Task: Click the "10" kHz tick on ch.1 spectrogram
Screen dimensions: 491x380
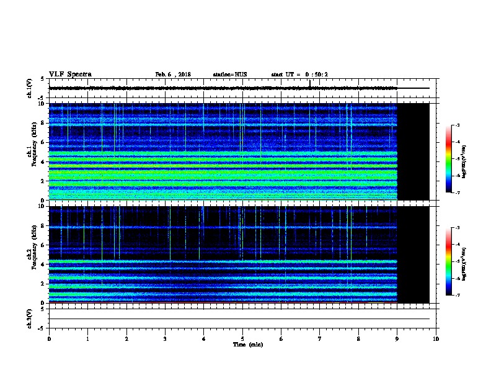Action: click(x=42, y=104)
